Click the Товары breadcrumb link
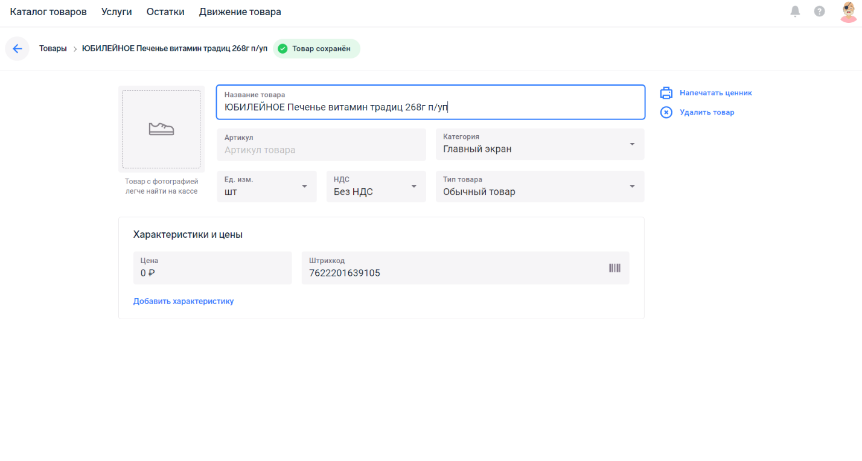 (53, 49)
